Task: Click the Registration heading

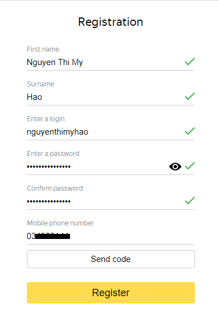Action: click(x=110, y=22)
